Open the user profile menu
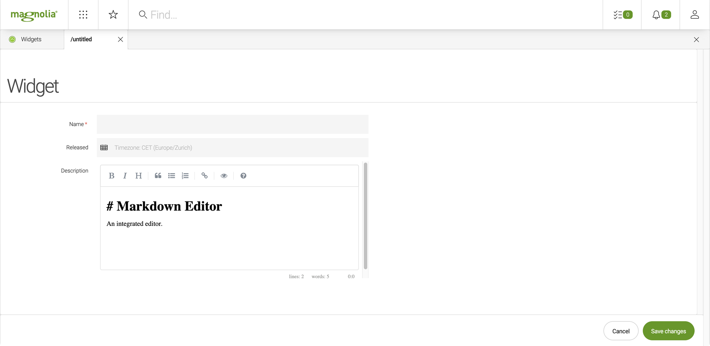This screenshot has width=710, height=346. [694, 15]
